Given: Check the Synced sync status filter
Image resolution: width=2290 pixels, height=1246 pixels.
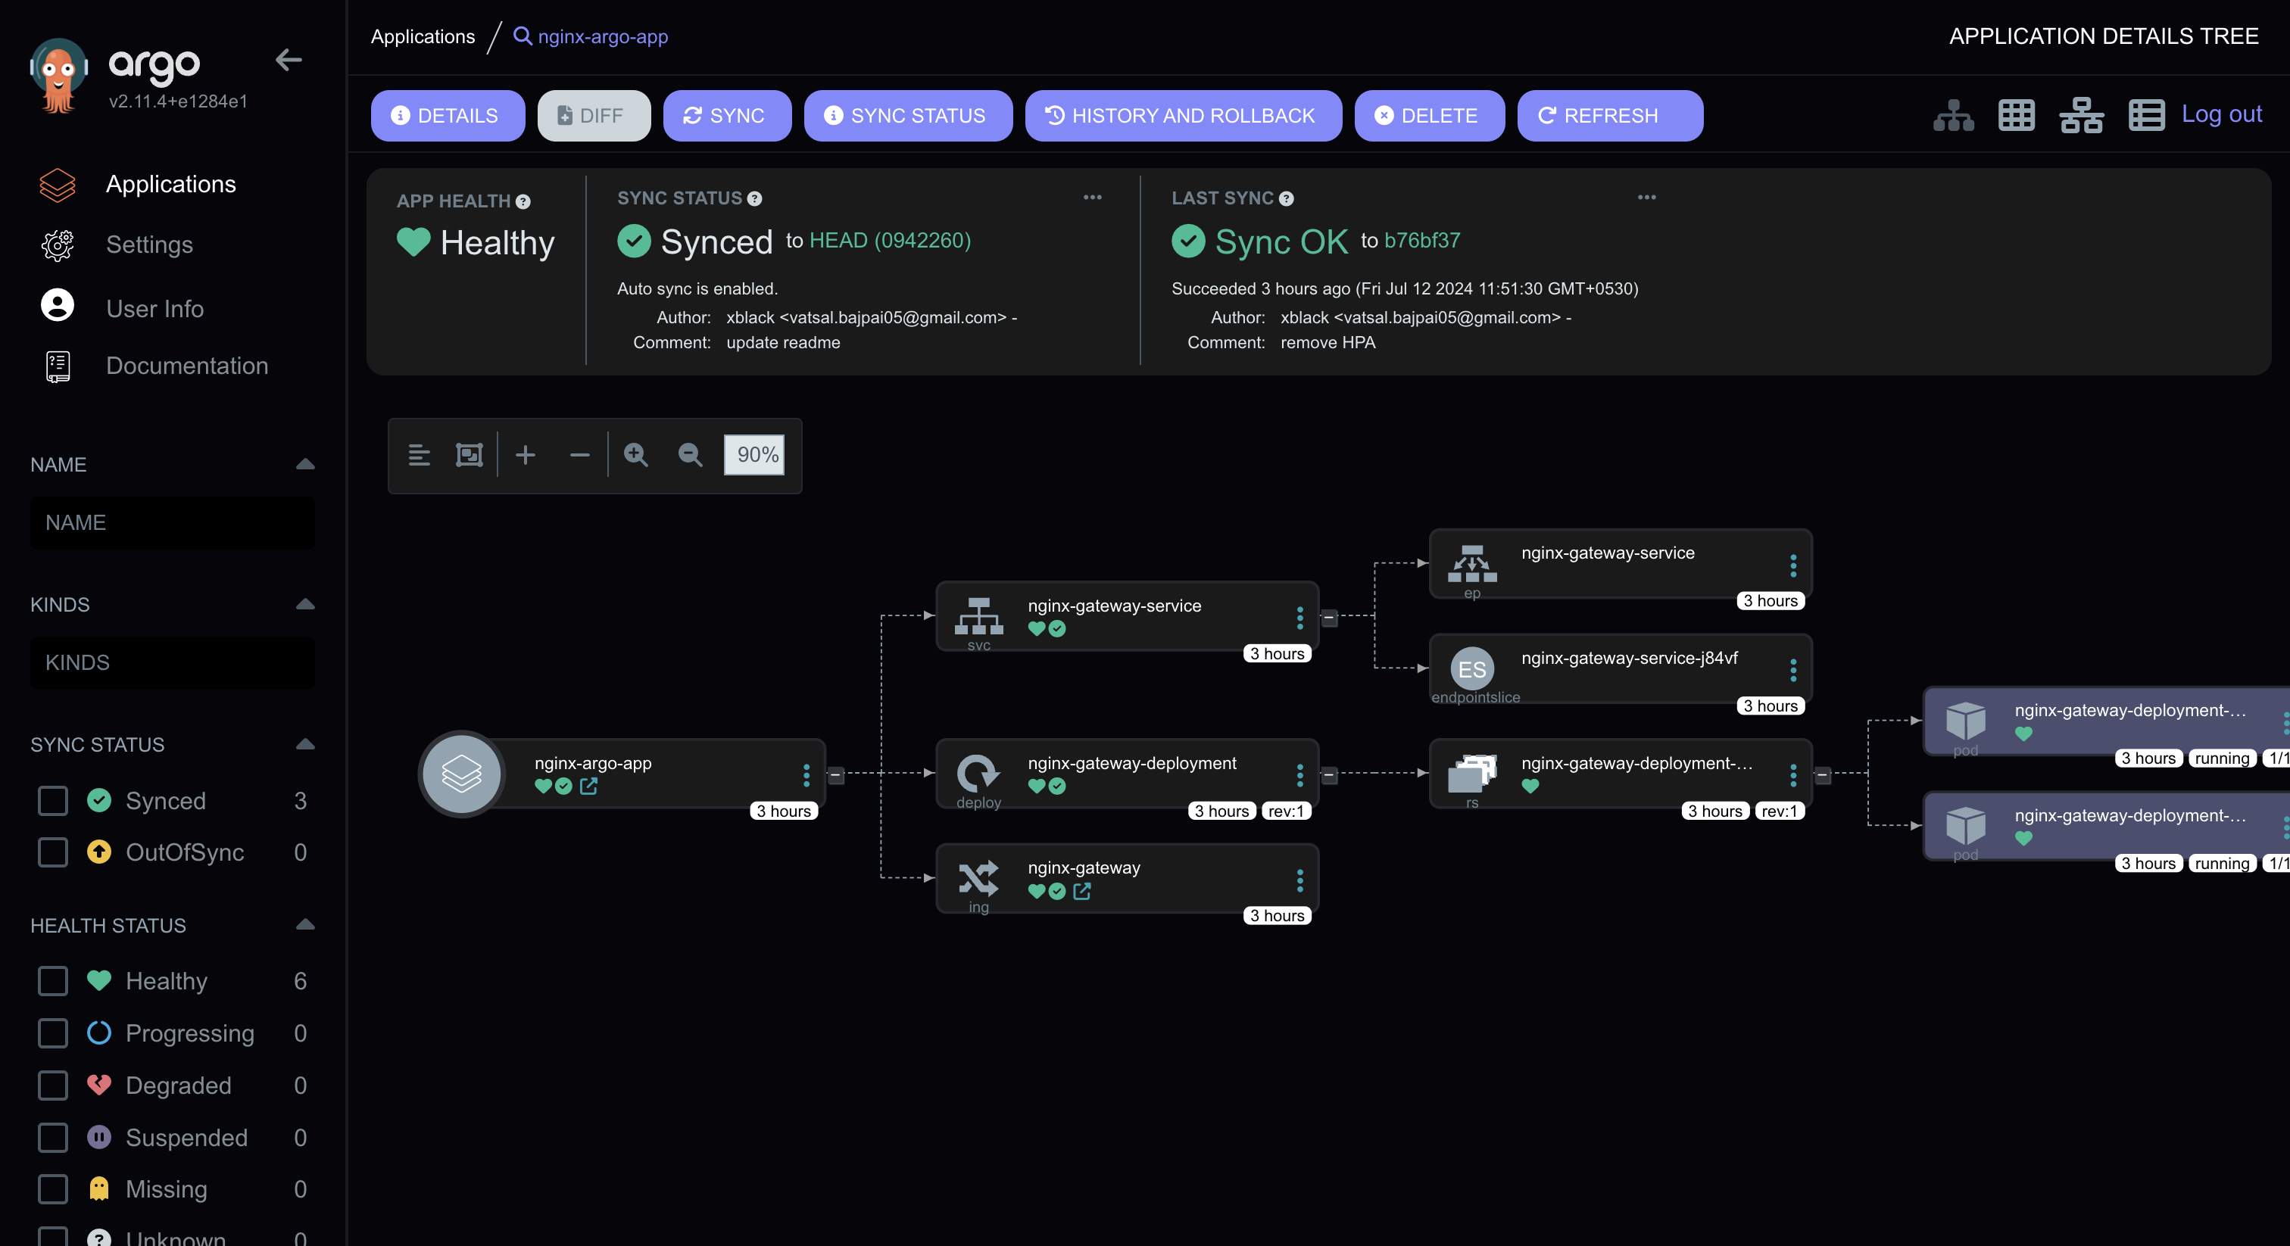Looking at the screenshot, I should (x=52, y=801).
